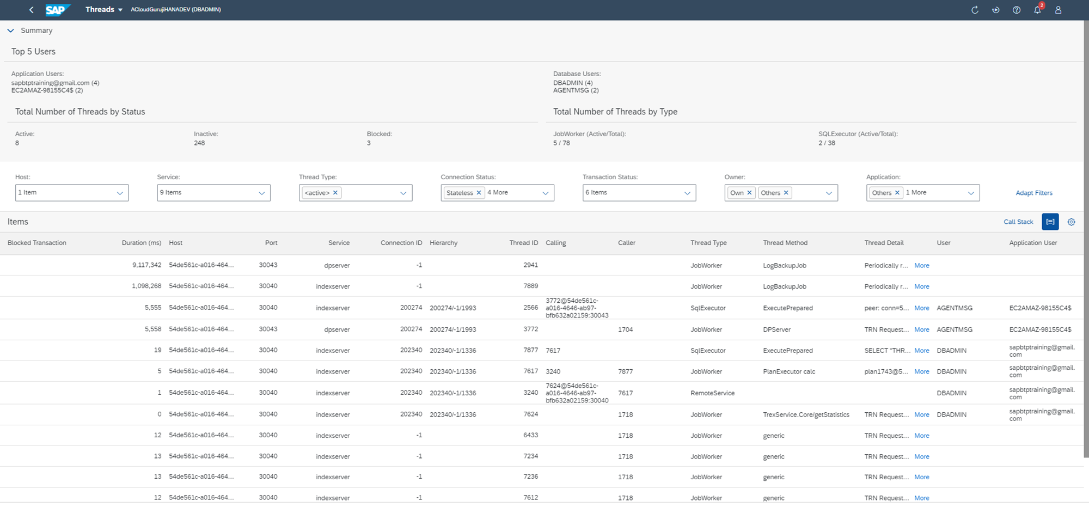Open notifications bell with badge
Image resolution: width=1089 pixels, height=507 pixels.
tap(1037, 10)
